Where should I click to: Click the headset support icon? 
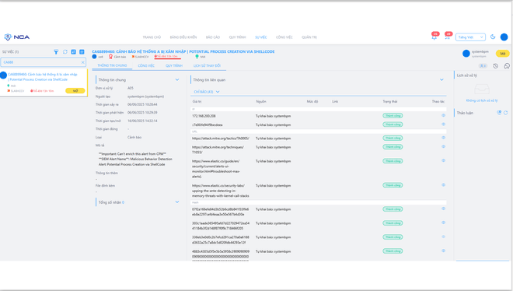pos(507,66)
